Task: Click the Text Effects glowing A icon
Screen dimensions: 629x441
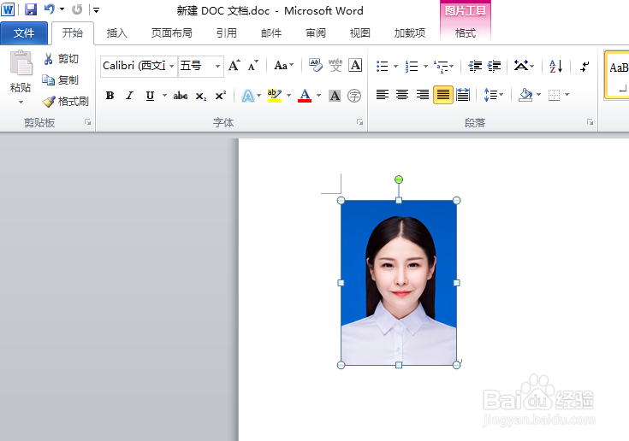Action: pyautogui.click(x=247, y=96)
